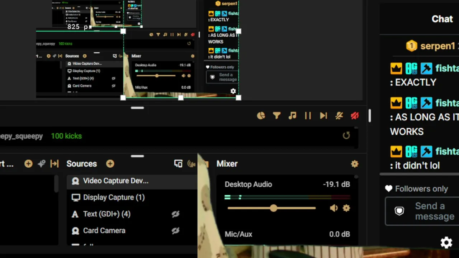Click the full-size Send a message chat input

tap(422, 211)
